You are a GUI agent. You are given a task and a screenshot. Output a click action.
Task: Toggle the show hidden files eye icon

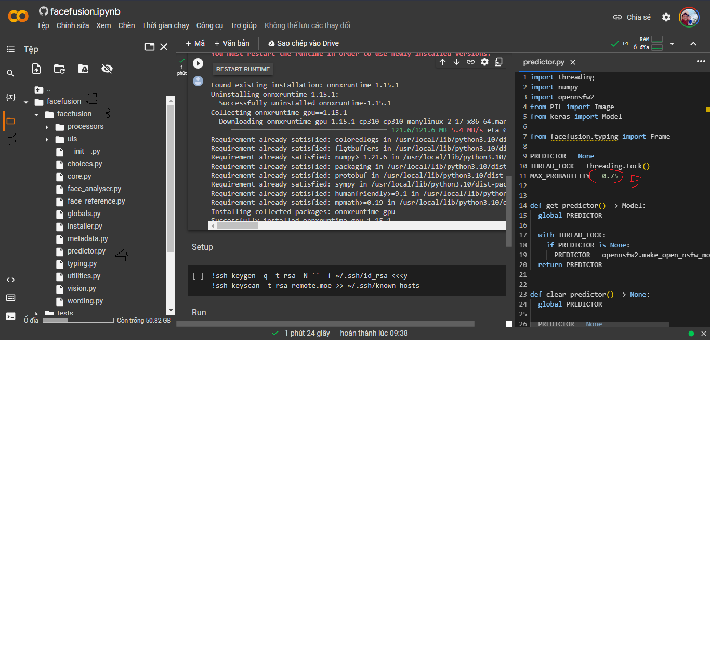point(107,69)
